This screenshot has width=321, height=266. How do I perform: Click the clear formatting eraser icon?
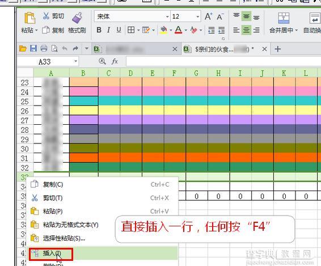(x=193, y=30)
